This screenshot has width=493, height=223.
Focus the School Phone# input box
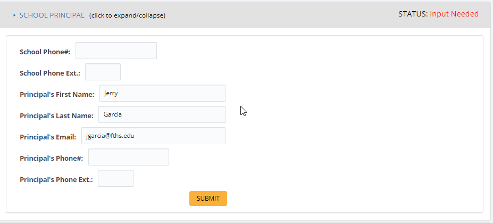tap(116, 51)
